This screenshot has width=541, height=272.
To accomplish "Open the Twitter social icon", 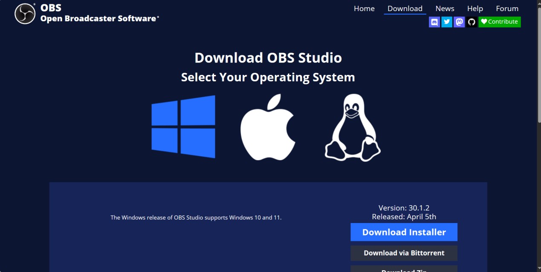I will pos(447,22).
